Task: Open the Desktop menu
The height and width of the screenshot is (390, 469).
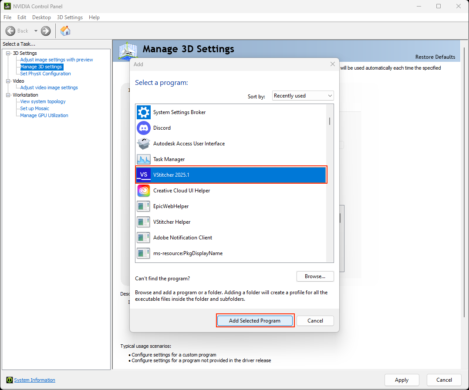Action: pos(41,17)
